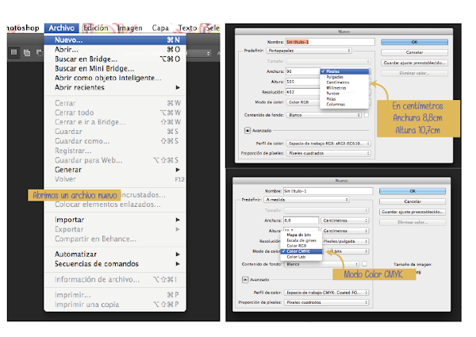Click the Imprimir... menu entry

pos(115,295)
